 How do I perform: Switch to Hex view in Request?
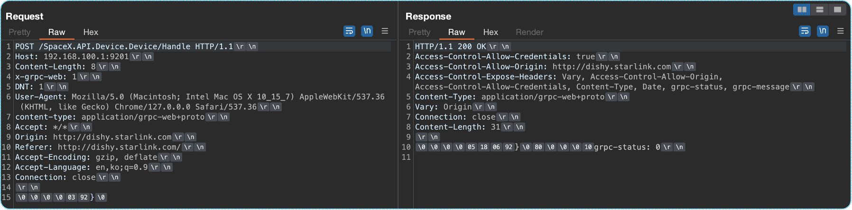point(91,32)
